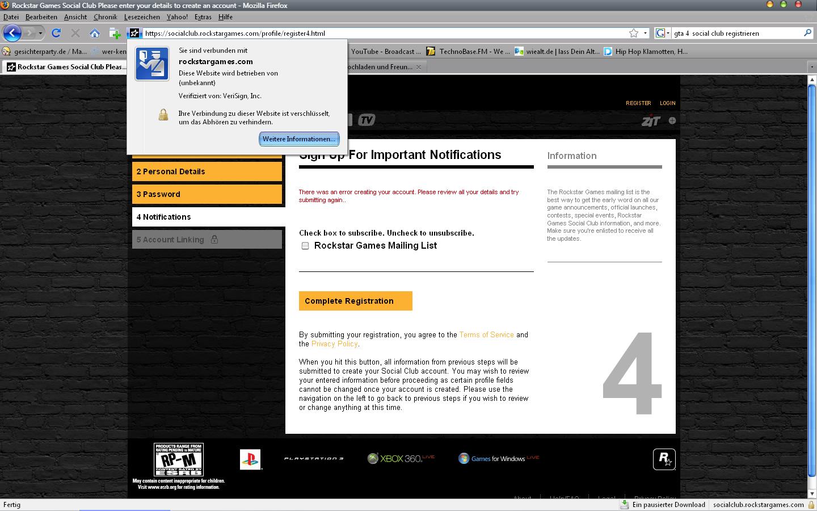Click locked step 5 Account Linking
This screenshot has width=817, height=511.
tap(207, 240)
